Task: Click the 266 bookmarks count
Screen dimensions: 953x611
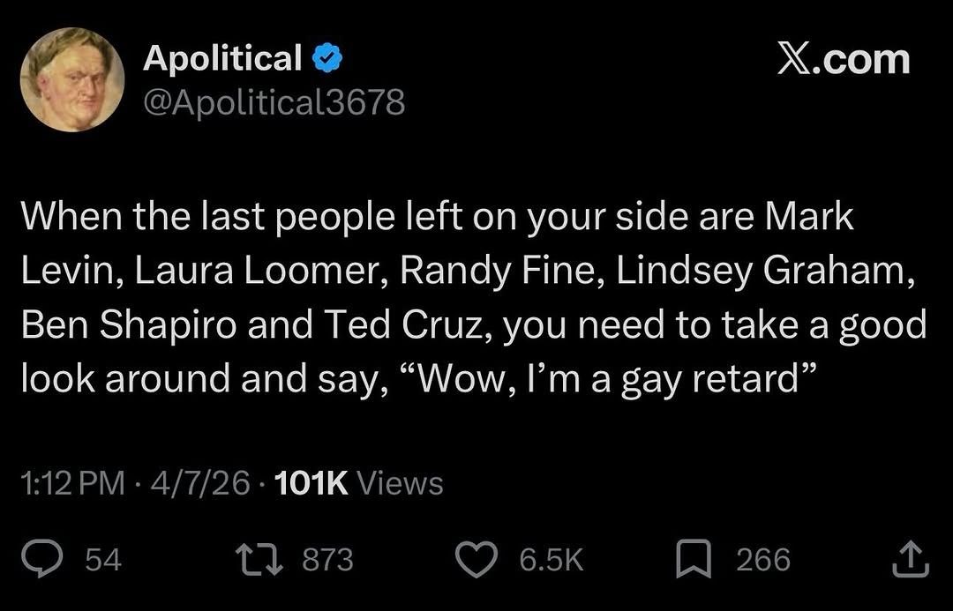Action: 763,560
